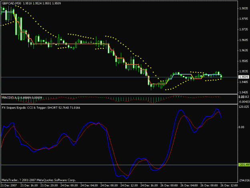Click the 24 Dec 04:30 time label
Screen dimensions: 250x188
(x=89, y=186)
